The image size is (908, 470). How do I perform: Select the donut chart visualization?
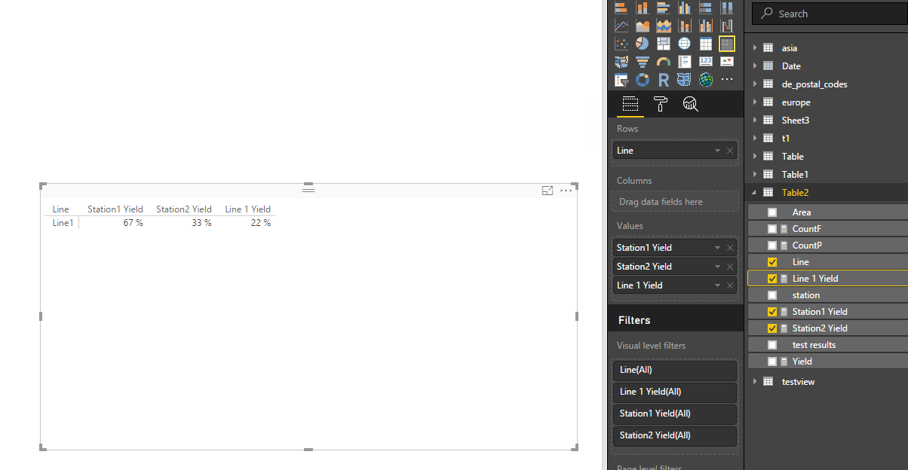tap(643, 80)
